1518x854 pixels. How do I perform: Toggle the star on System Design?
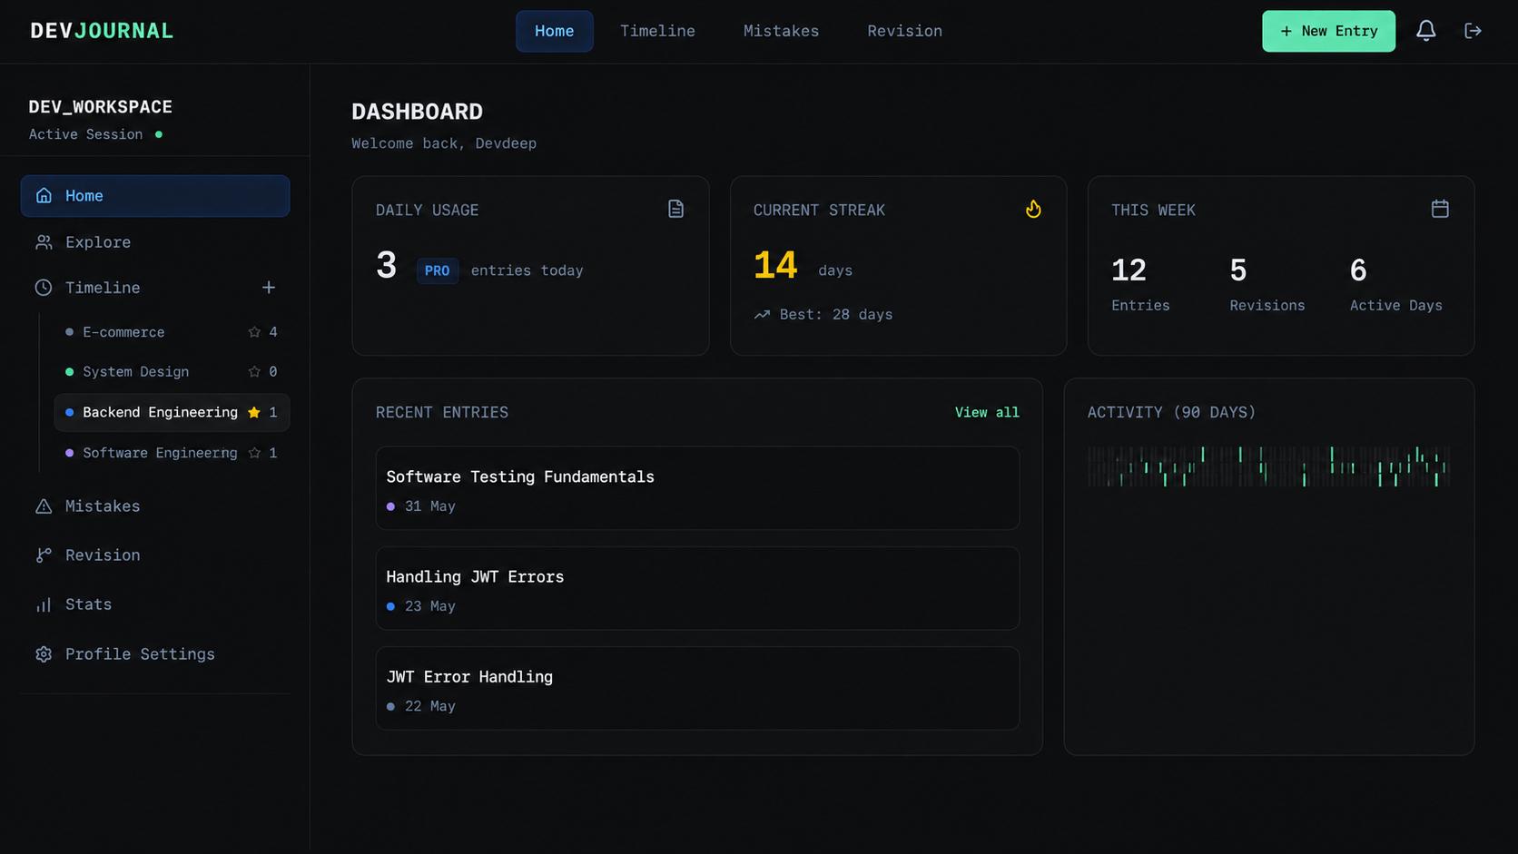[x=254, y=371]
